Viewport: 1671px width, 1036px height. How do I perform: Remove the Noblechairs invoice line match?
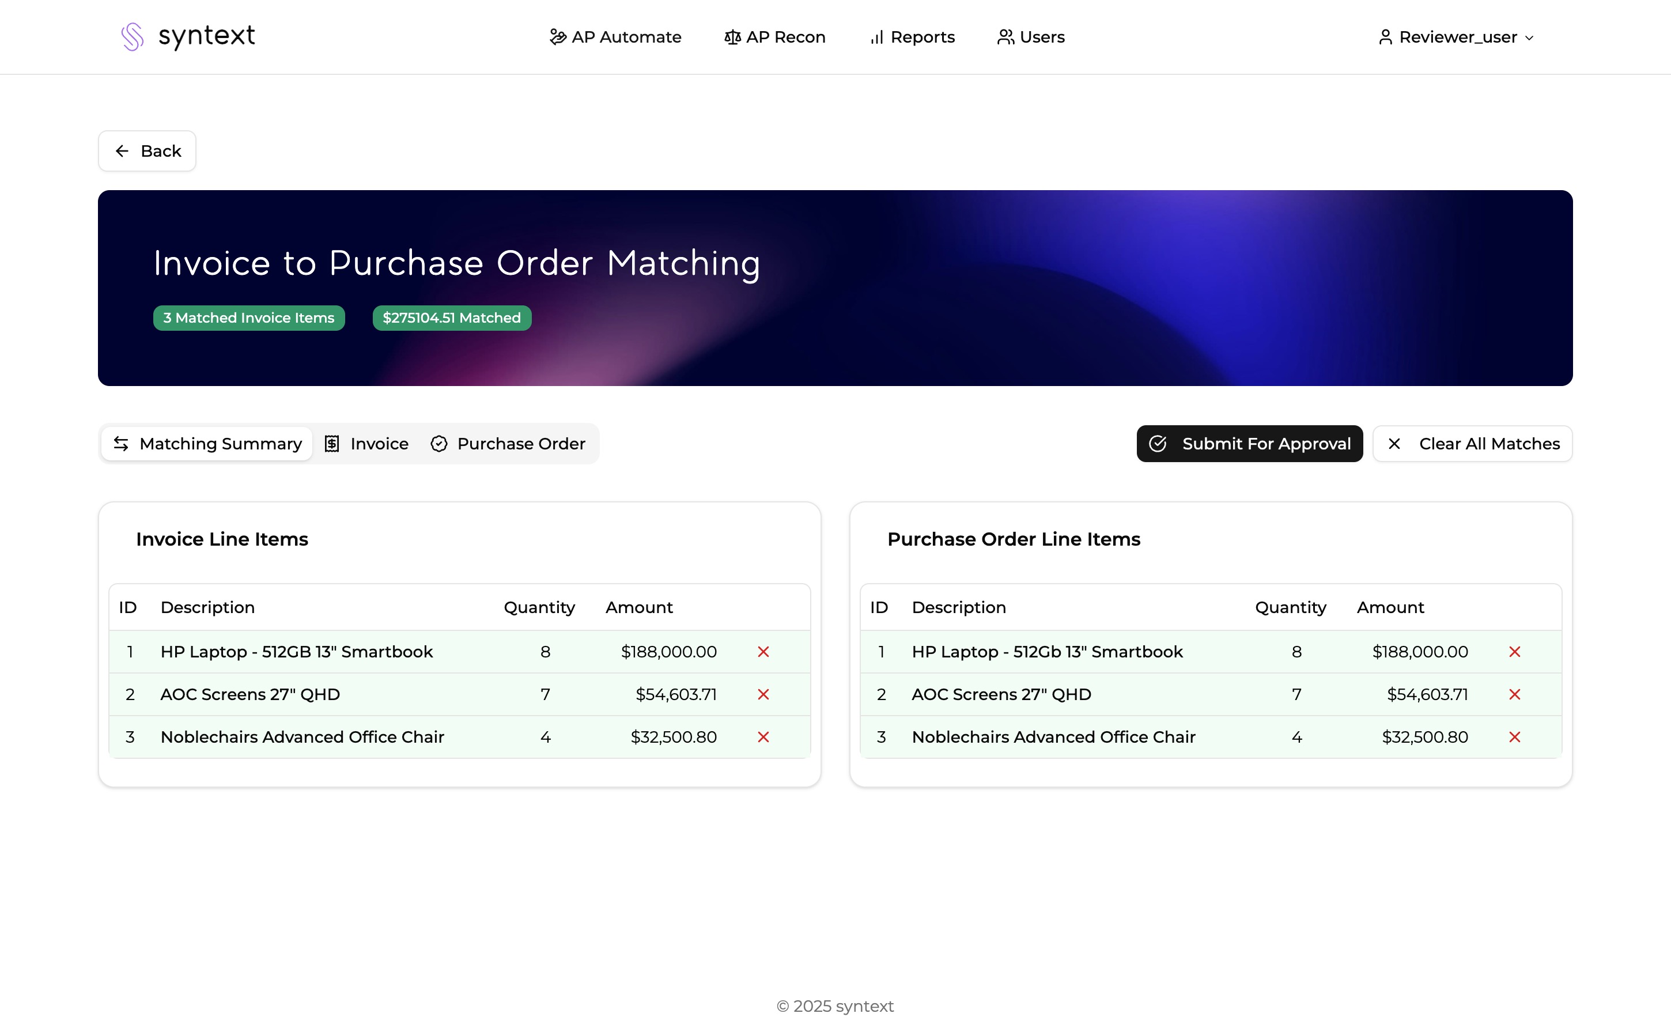(x=763, y=736)
